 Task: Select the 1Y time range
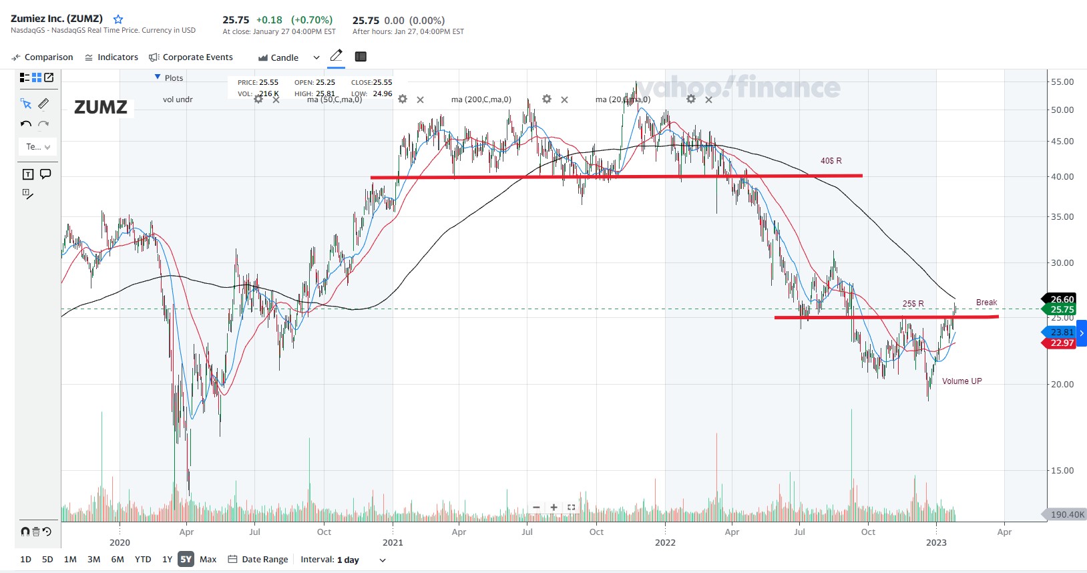167,560
